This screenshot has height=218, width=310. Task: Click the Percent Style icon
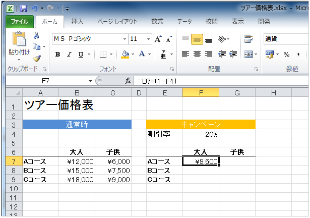coord(286,54)
